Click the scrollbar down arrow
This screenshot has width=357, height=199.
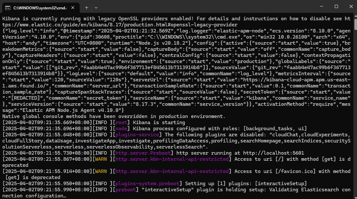pos(356,197)
